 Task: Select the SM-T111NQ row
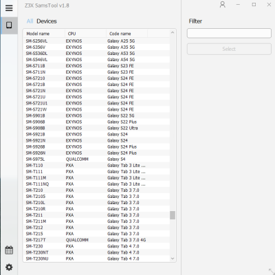click(96, 184)
